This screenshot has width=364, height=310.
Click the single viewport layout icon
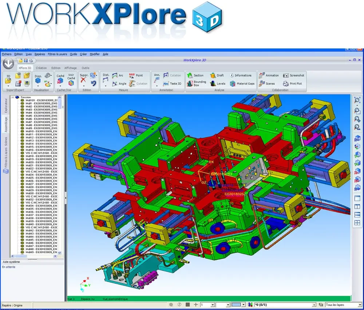tap(357, 199)
